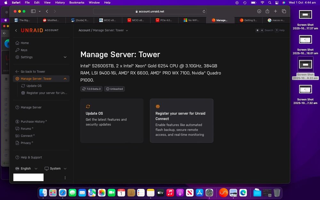Image resolution: width=320 pixels, height=200 pixels.
Task: Collapse Manage Server: Tower section
Action: [x=65, y=79]
